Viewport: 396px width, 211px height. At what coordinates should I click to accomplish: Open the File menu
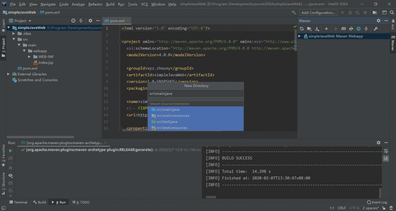click(13, 4)
